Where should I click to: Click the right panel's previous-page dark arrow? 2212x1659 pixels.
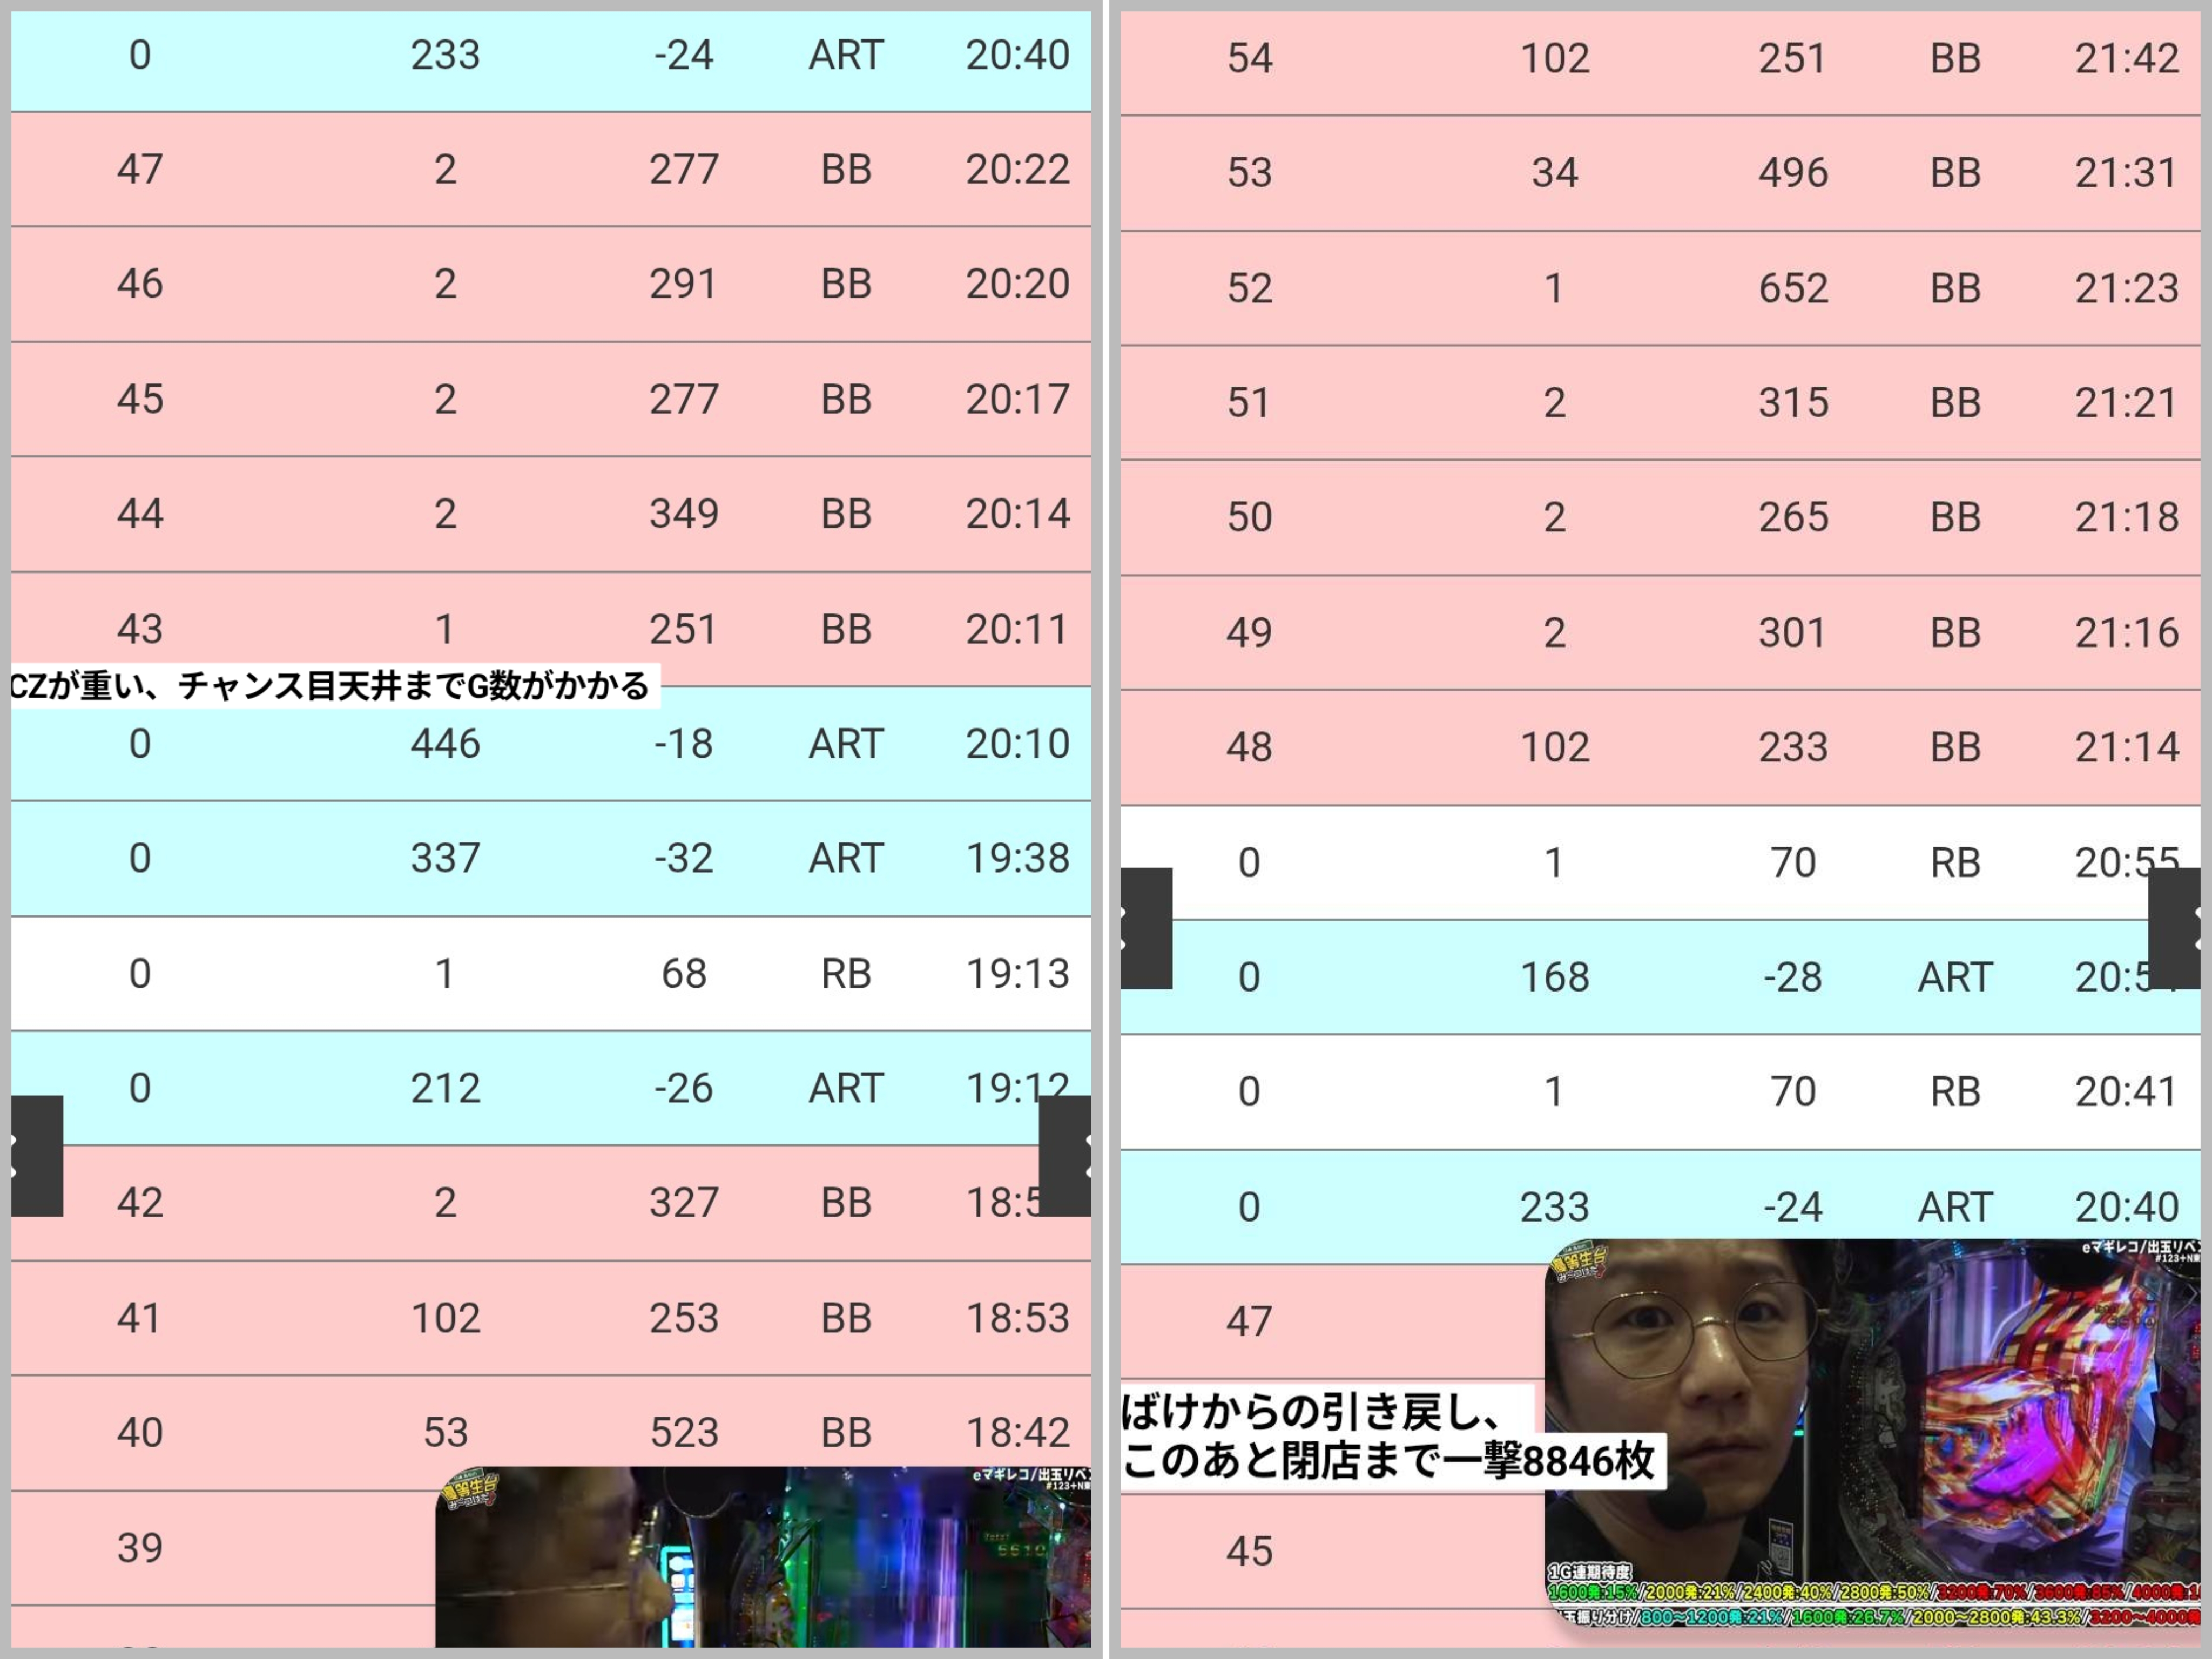tap(1146, 928)
